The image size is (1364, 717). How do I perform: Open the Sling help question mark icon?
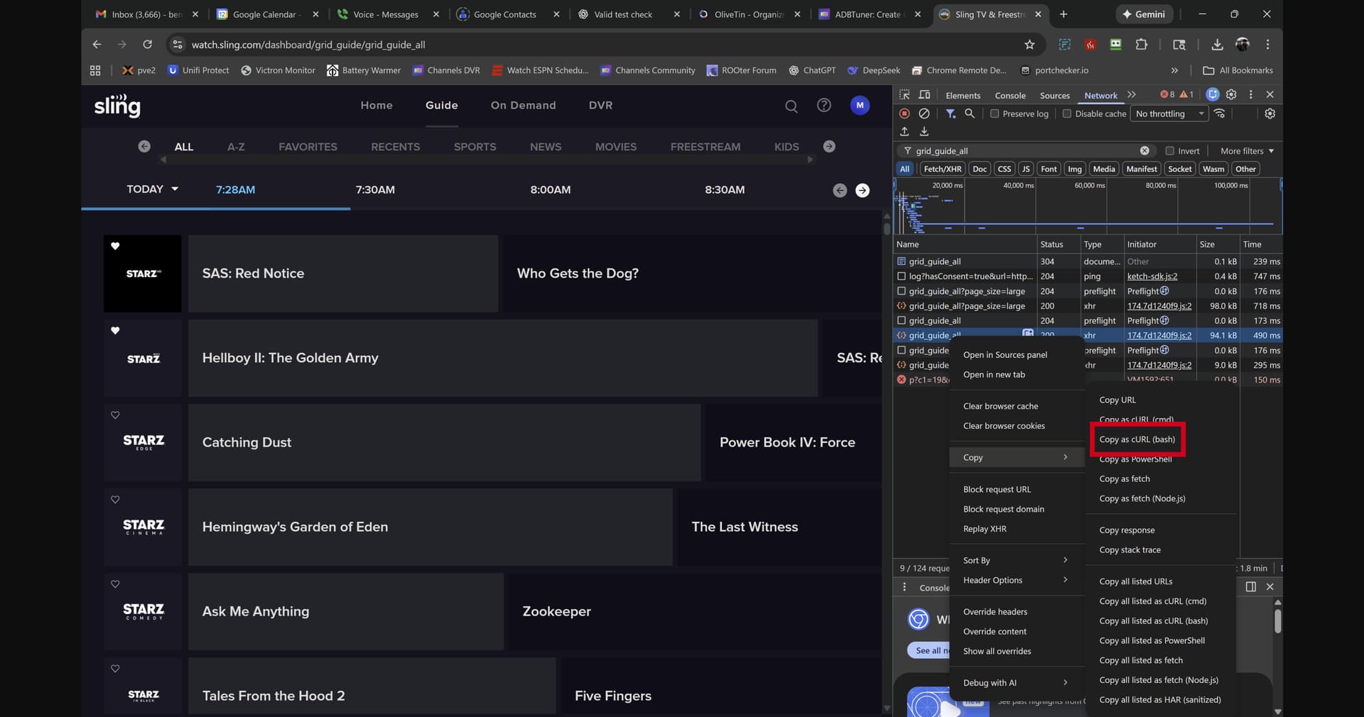pos(823,105)
